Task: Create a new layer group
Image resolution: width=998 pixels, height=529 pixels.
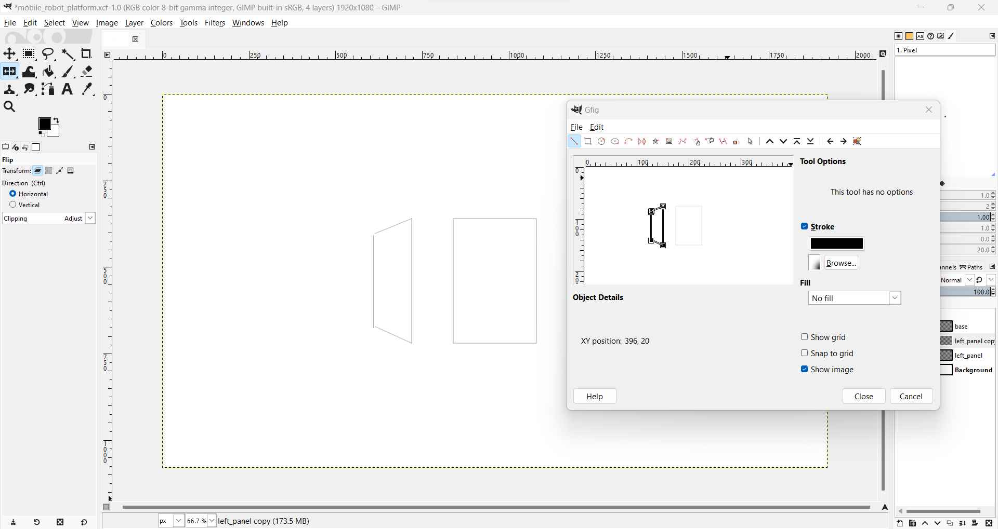Action: (913, 523)
